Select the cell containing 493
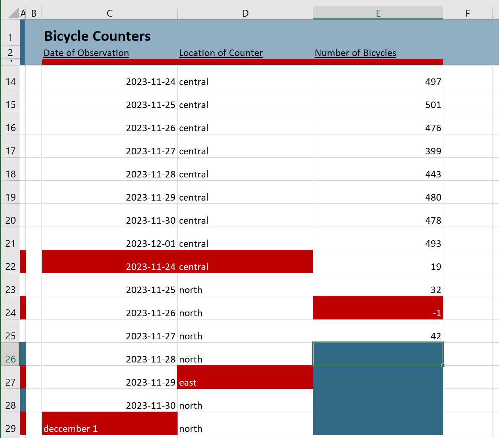 (x=378, y=244)
